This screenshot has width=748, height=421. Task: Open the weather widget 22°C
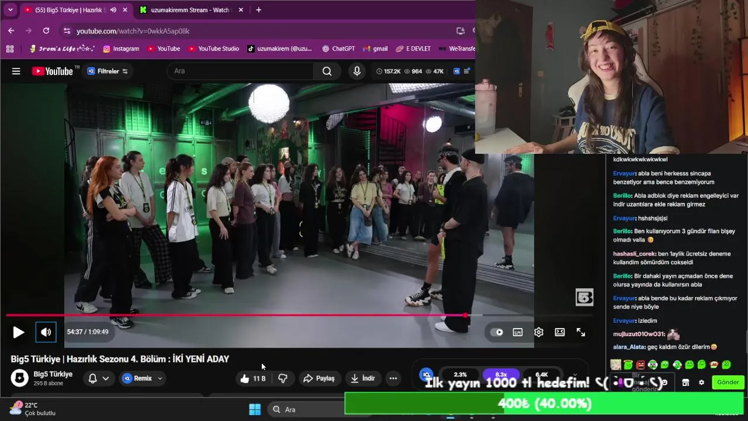tap(32, 409)
